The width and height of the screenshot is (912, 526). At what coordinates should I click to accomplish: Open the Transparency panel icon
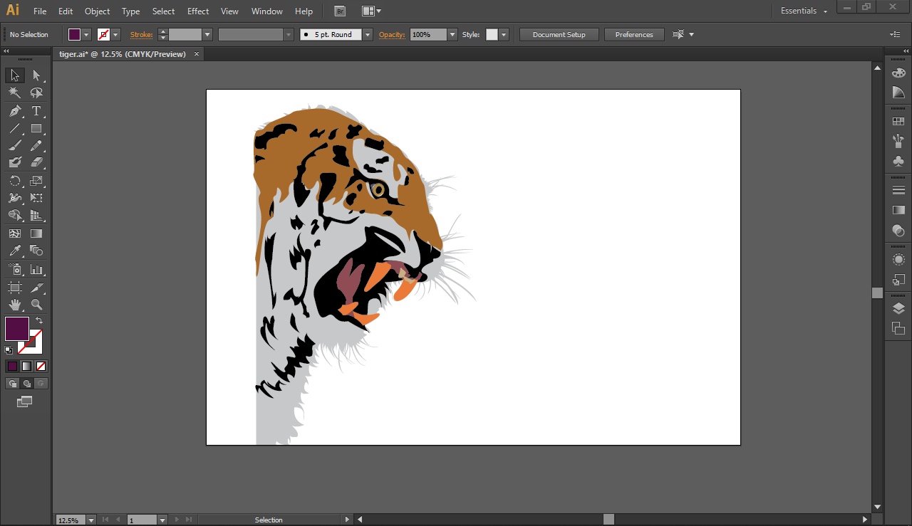[898, 231]
